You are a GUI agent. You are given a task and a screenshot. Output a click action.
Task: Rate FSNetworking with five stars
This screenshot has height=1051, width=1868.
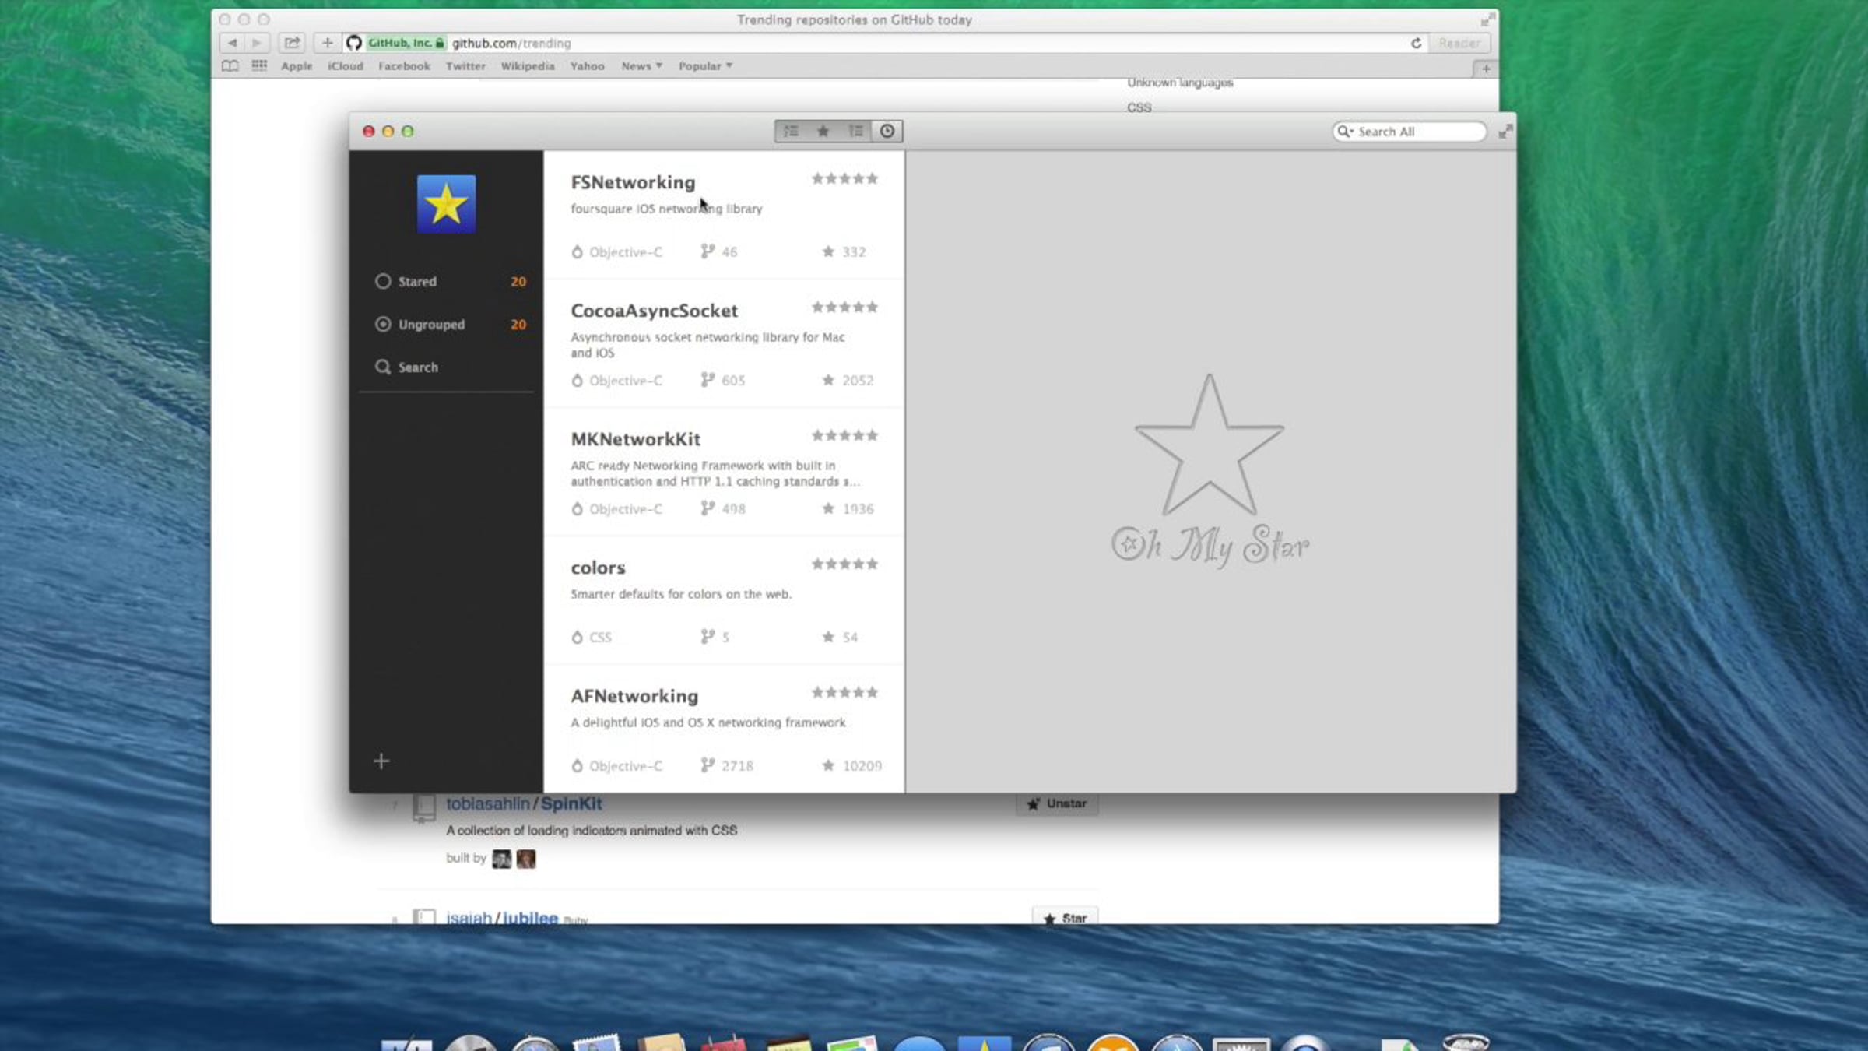tap(873, 178)
